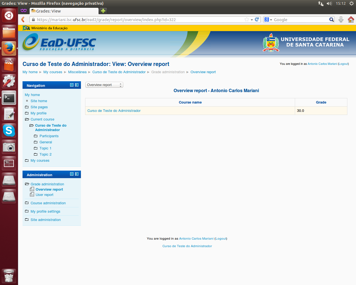Open Curso de Teste do Administrador in the table
The height and width of the screenshot is (285, 356).
pyautogui.click(x=114, y=110)
